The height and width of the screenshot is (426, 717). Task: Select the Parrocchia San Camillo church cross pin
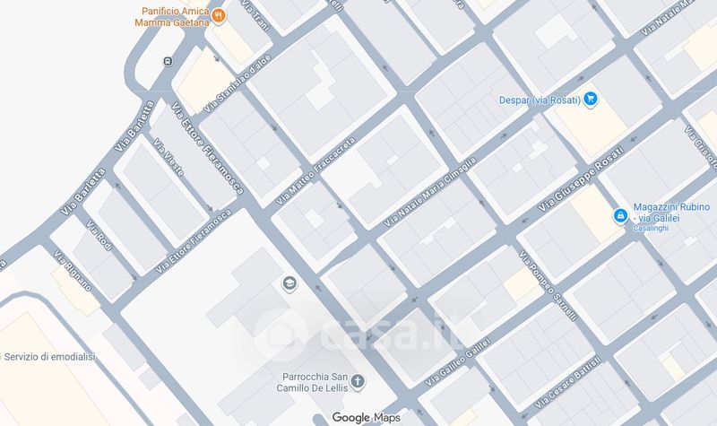[x=358, y=382]
